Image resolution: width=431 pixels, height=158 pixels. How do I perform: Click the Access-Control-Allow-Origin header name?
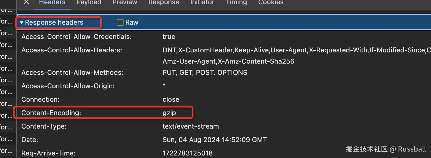[x=68, y=86]
